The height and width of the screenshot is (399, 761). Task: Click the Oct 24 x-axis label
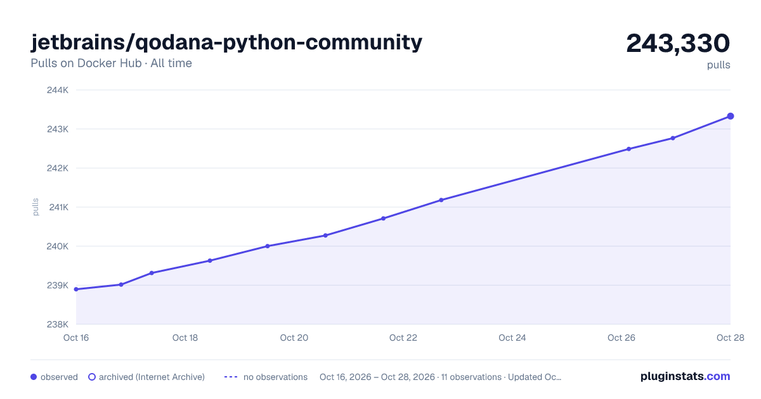click(512, 338)
